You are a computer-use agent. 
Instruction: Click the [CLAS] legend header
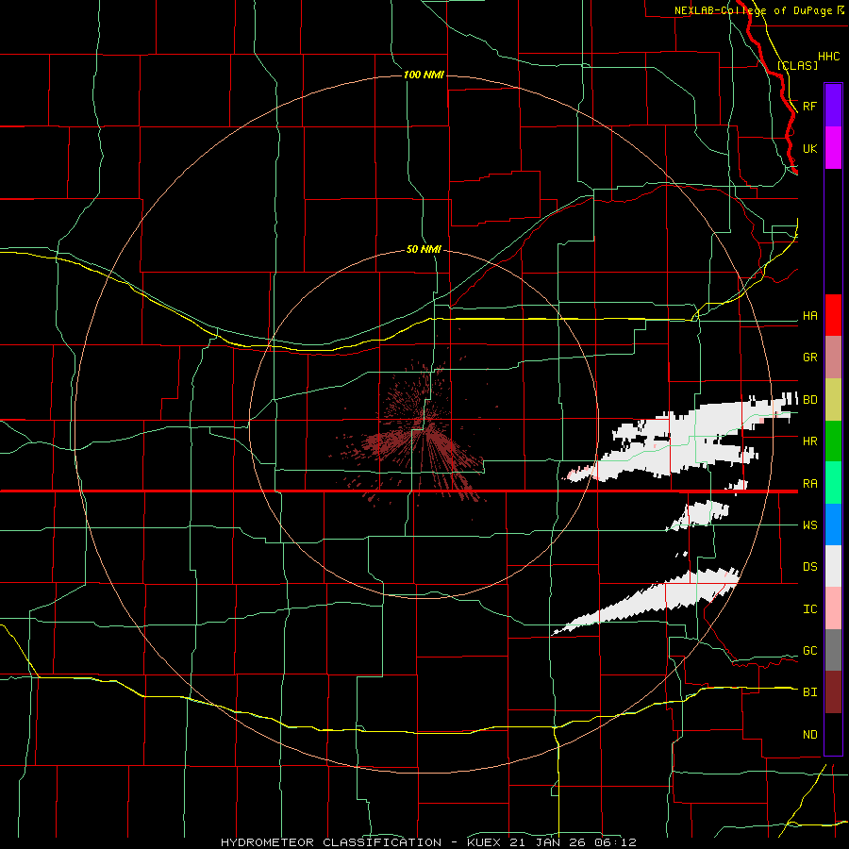click(x=797, y=65)
